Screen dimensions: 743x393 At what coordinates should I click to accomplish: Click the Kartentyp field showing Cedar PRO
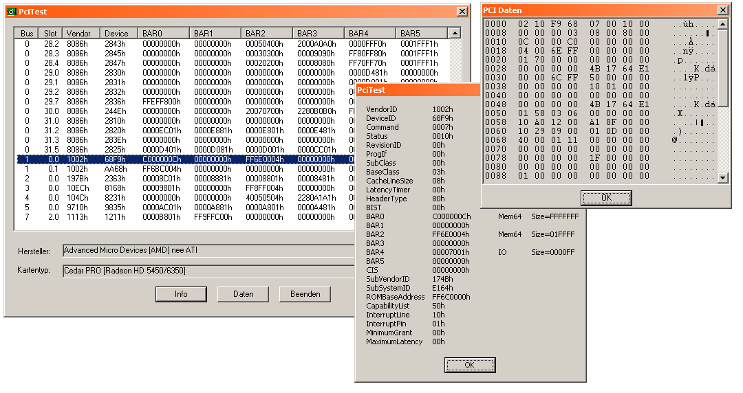[208, 271]
